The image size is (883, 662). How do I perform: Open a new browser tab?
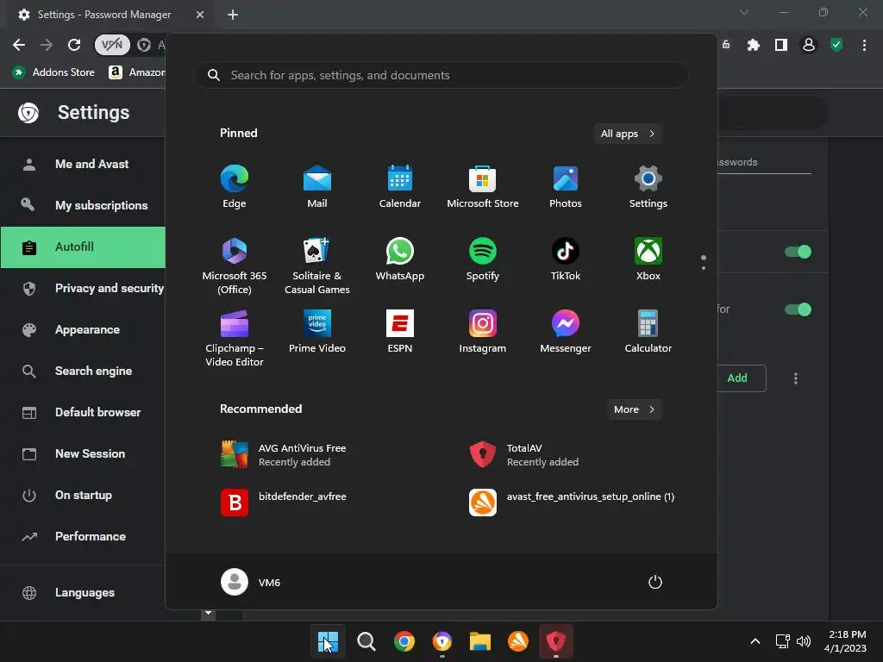[x=233, y=15]
